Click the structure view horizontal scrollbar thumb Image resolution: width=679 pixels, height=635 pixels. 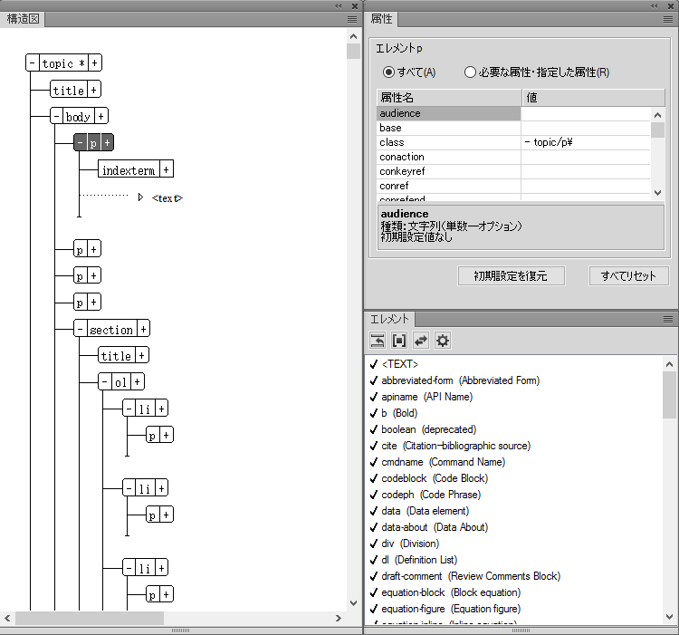point(89,618)
